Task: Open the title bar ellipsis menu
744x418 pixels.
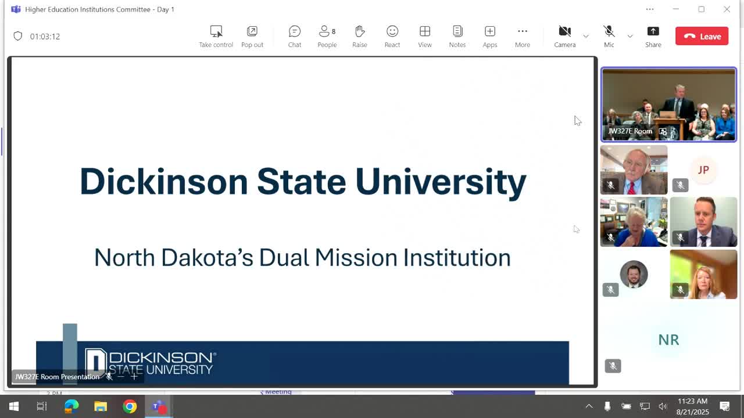Action: tap(650, 9)
